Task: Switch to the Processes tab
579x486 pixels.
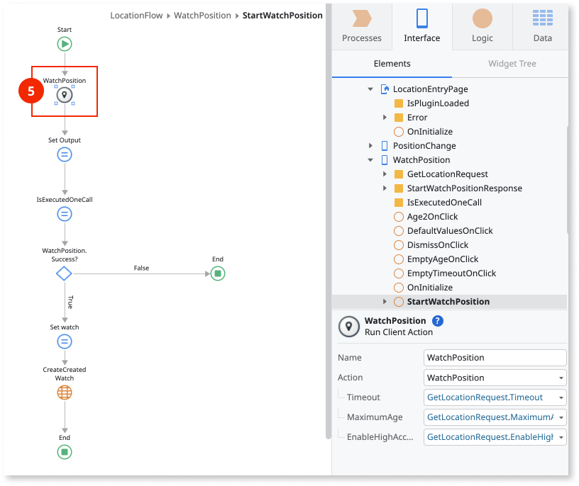Action: (362, 25)
